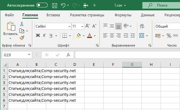The height and width of the screenshot is (110, 180).
Task: Click Decrease Font Size icon
Action: (94, 26)
